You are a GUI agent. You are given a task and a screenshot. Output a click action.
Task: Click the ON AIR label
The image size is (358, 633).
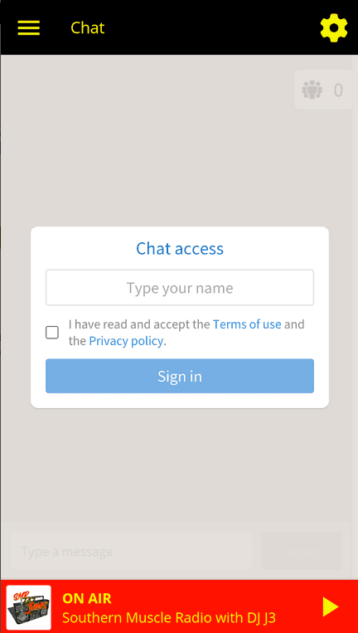point(87,598)
